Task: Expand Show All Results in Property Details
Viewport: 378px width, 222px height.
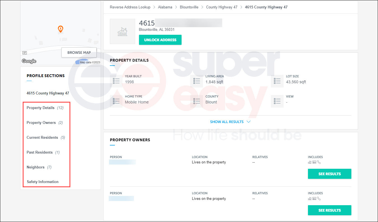Action: click(230, 122)
